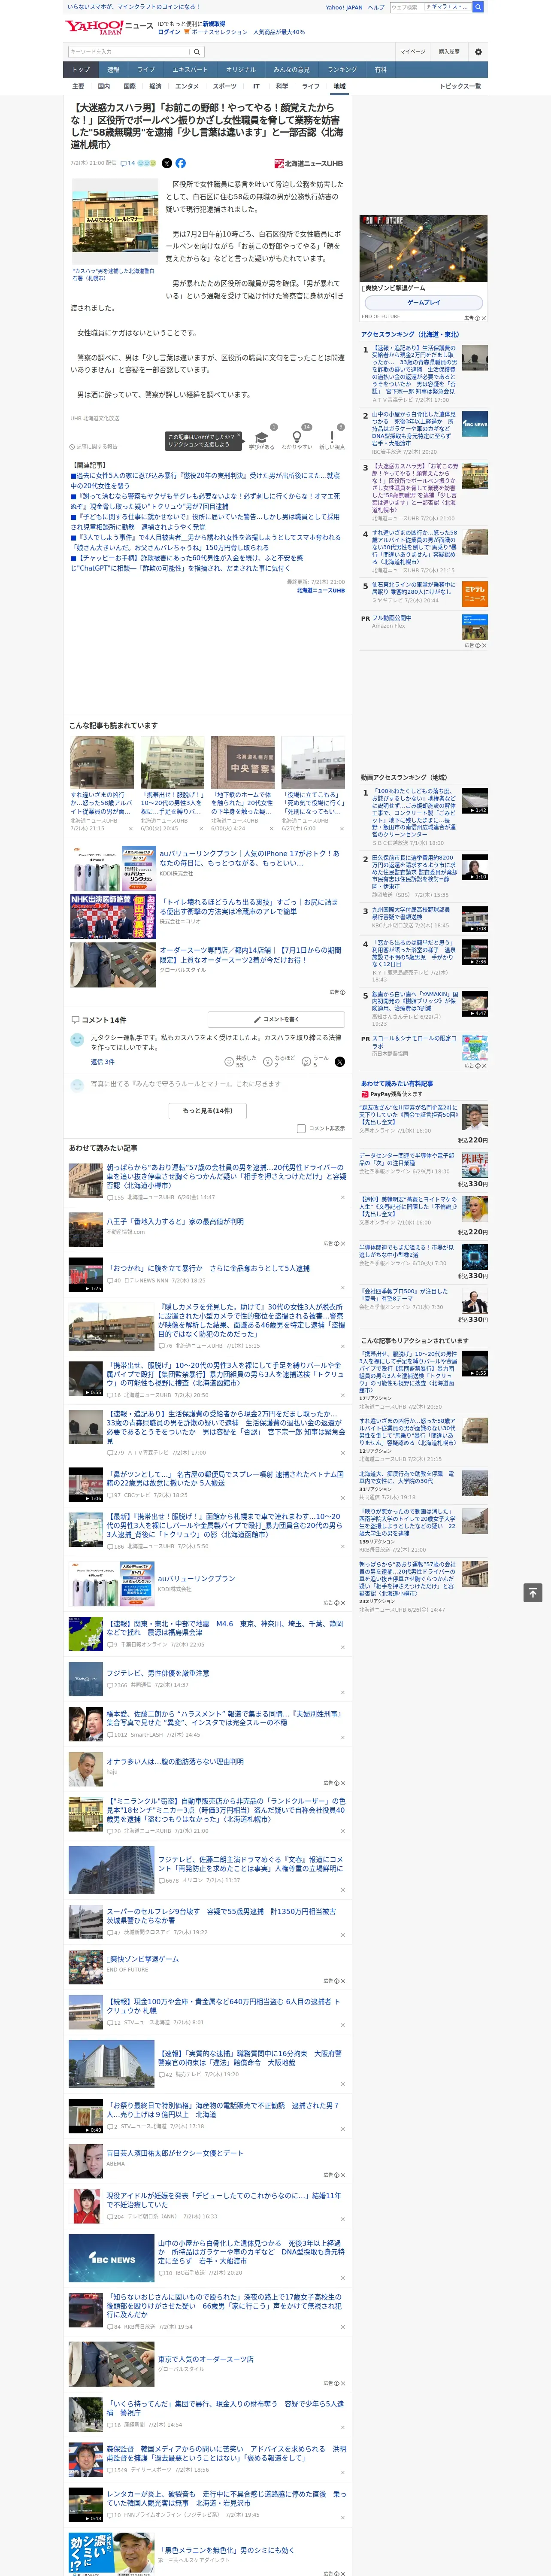Open the ミヤテレ ニュース thumbnail in access ranking
This screenshot has width=551, height=2576.
coord(475,594)
